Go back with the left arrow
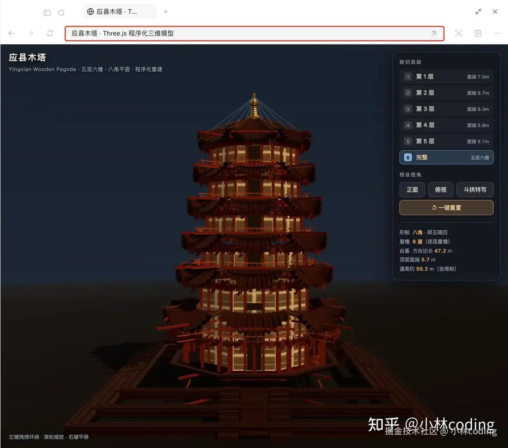The image size is (508, 448). pyautogui.click(x=11, y=33)
